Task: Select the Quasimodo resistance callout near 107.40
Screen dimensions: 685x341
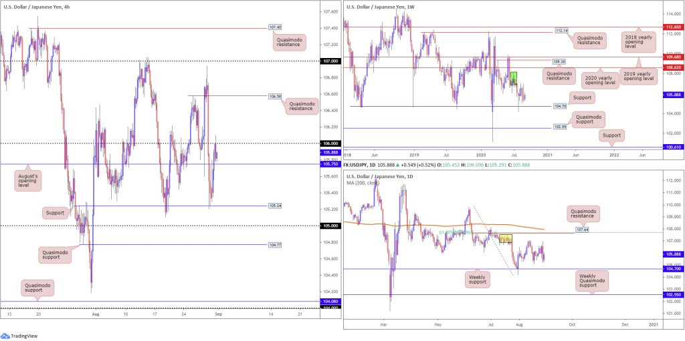Action: (x=290, y=42)
